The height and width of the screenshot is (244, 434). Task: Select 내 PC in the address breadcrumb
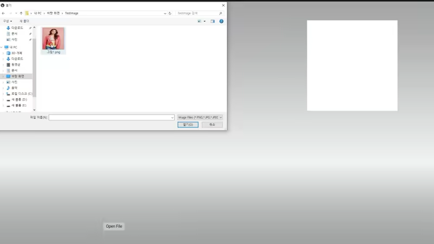pos(37,13)
